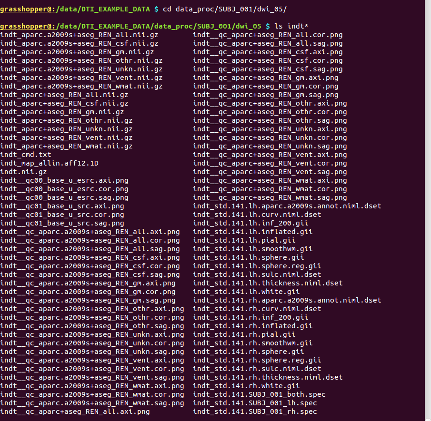This screenshot has height=421, width=431.
Task: Click indt_aparc+aseg_REN_wmat.nii.gz filename
Action: (x=66, y=146)
